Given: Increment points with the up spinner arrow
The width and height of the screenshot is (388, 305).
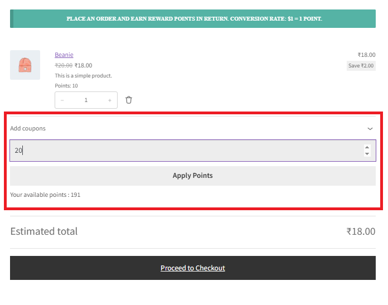Looking at the screenshot, I should pos(367,147).
